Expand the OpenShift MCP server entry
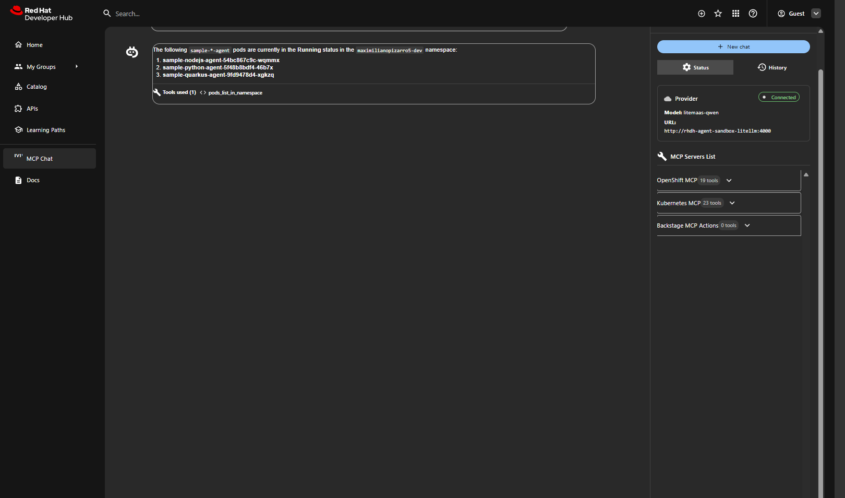This screenshot has height=498, width=845. (x=729, y=180)
